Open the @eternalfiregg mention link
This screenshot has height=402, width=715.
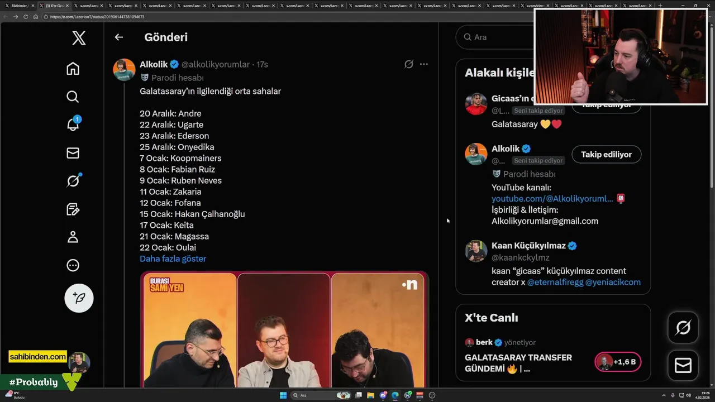tap(555, 282)
